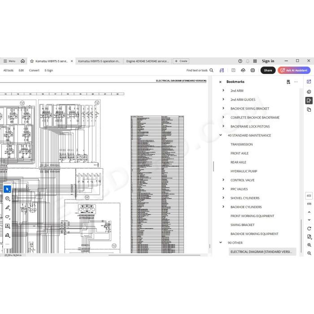314x314 pixels.
Task: Star the Komatsu WB97S-5 service tab
Action: [32, 61]
